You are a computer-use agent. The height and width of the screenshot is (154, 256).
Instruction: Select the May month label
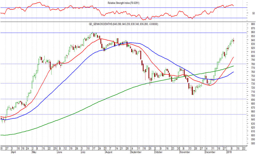tap(34, 152)
